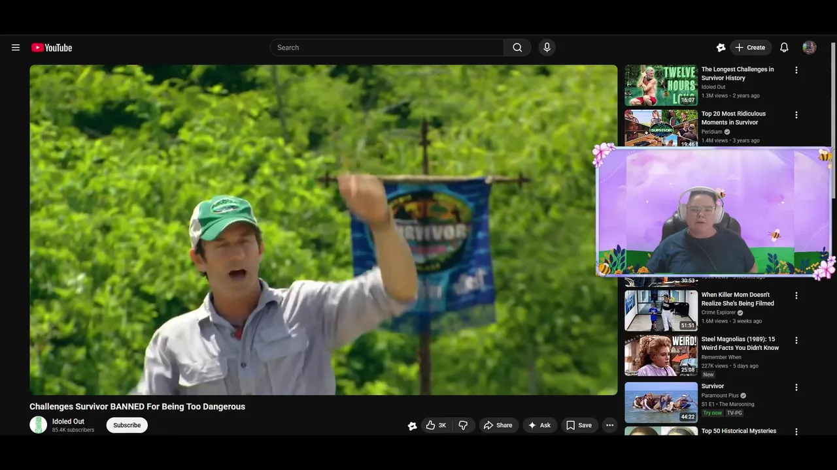
Task: Dislike the video with thumbs down
Action: click(x=463, y=425)
